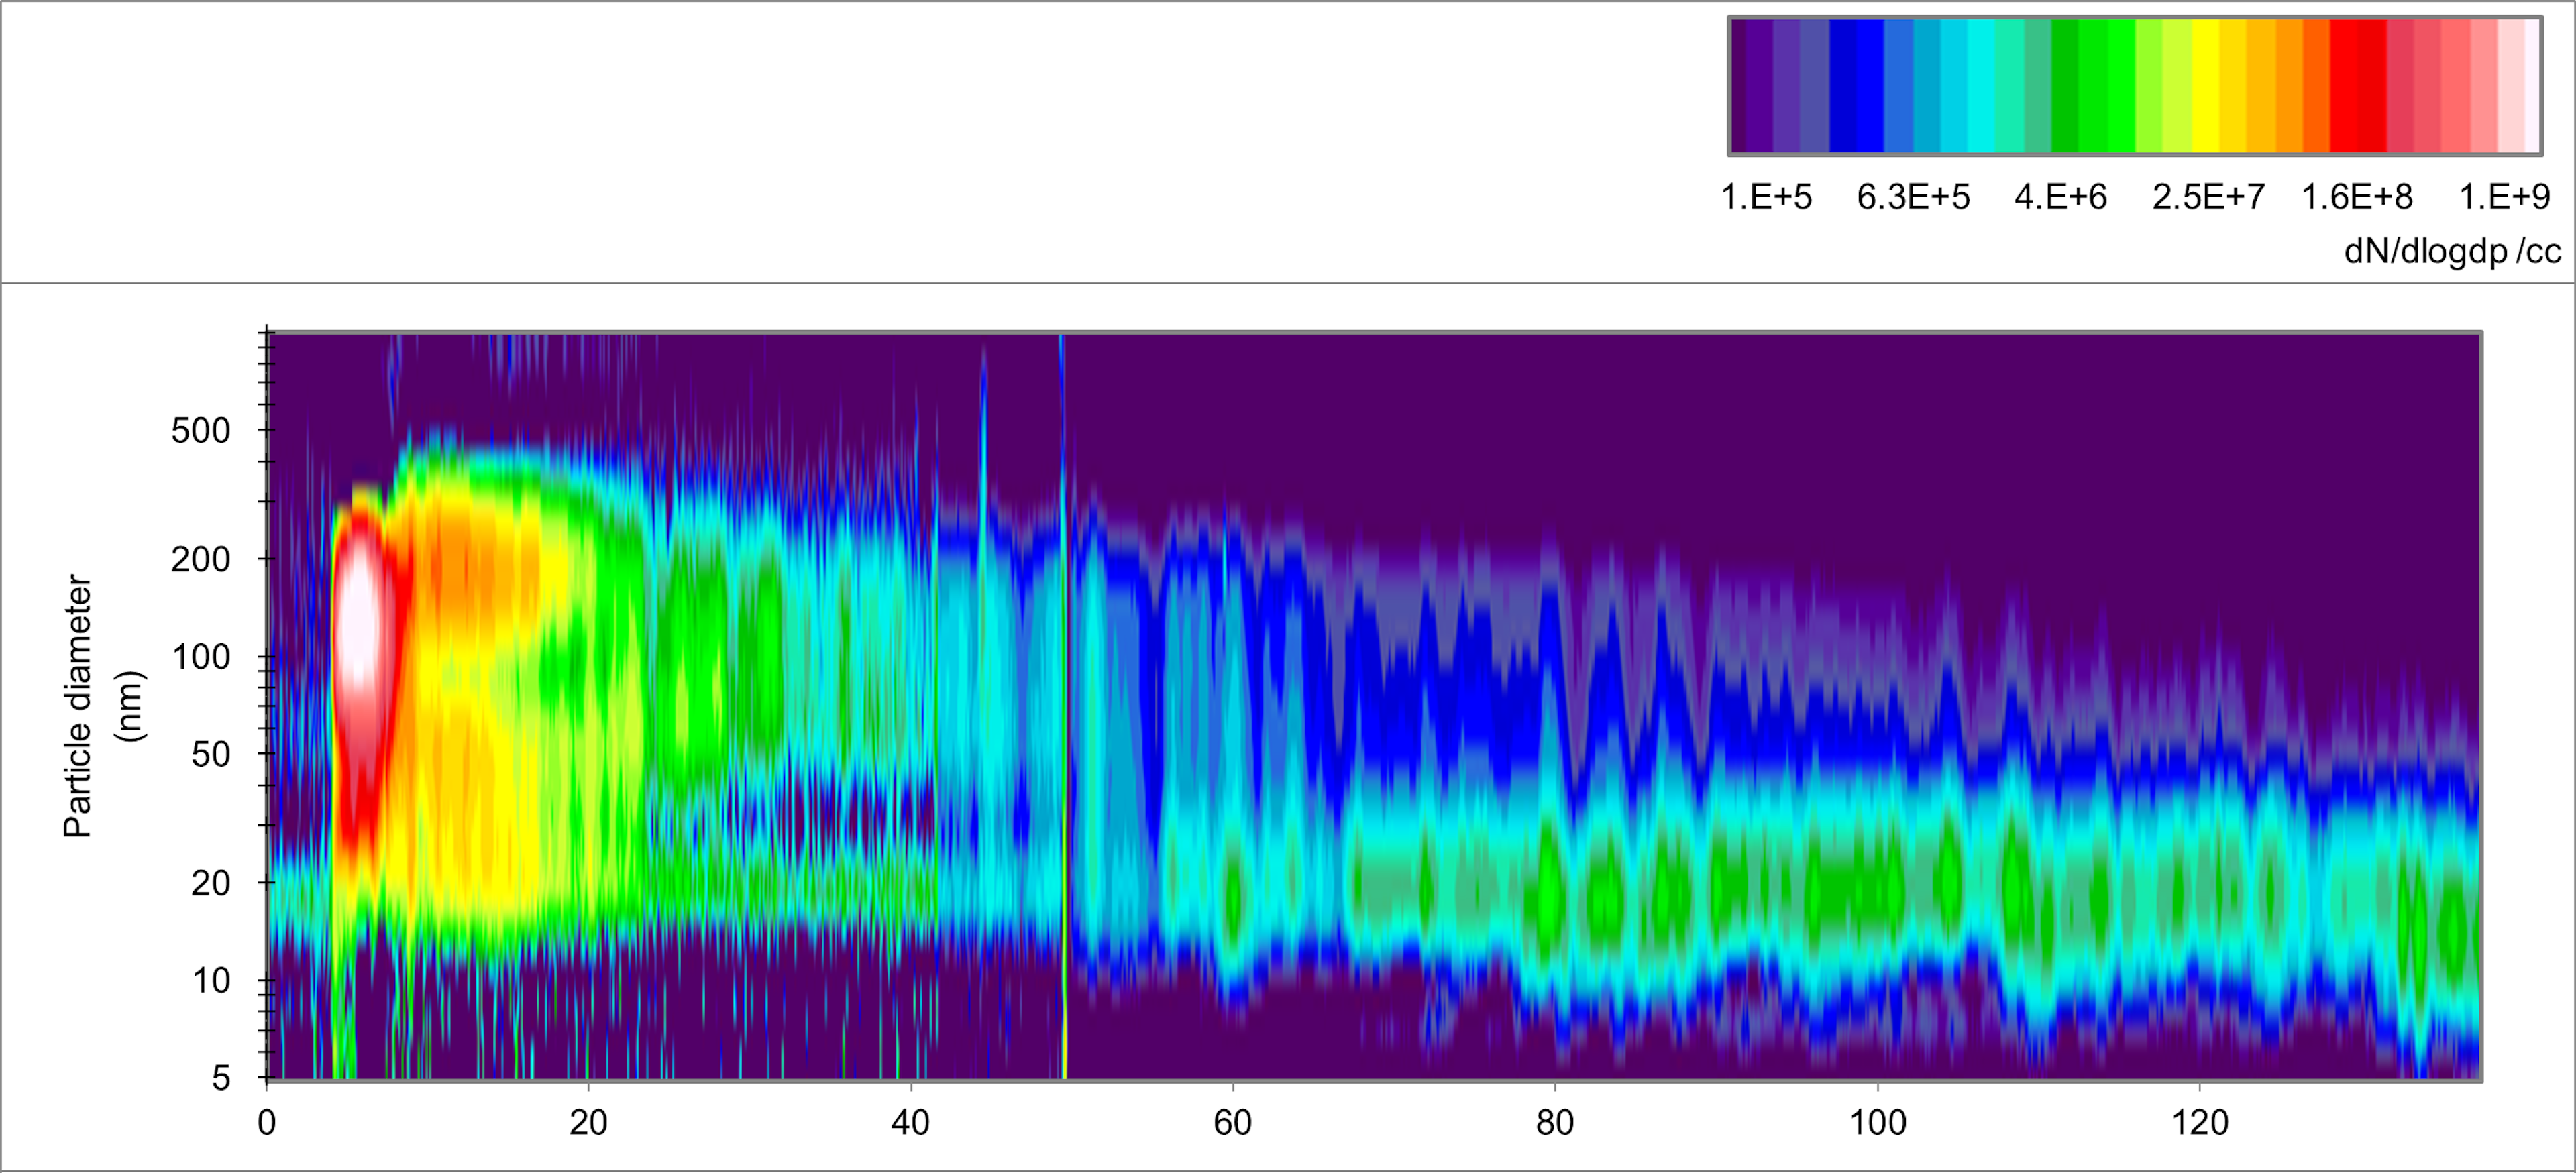
Task: Click the 6.3E+5 colorbar label
Action: [x=1913, y=197]
